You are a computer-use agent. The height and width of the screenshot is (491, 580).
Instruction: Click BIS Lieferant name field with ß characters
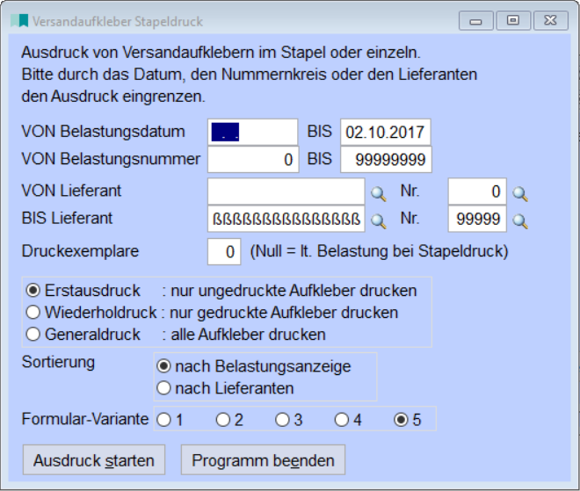pos(286,219)
